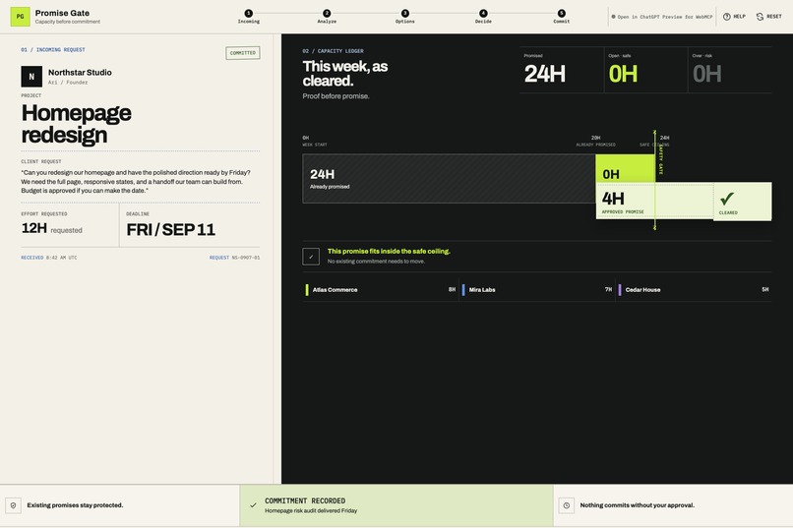Open in ChatGPT Preview for WebMCP link
This screenshot has height=528, width=793.
664,17
